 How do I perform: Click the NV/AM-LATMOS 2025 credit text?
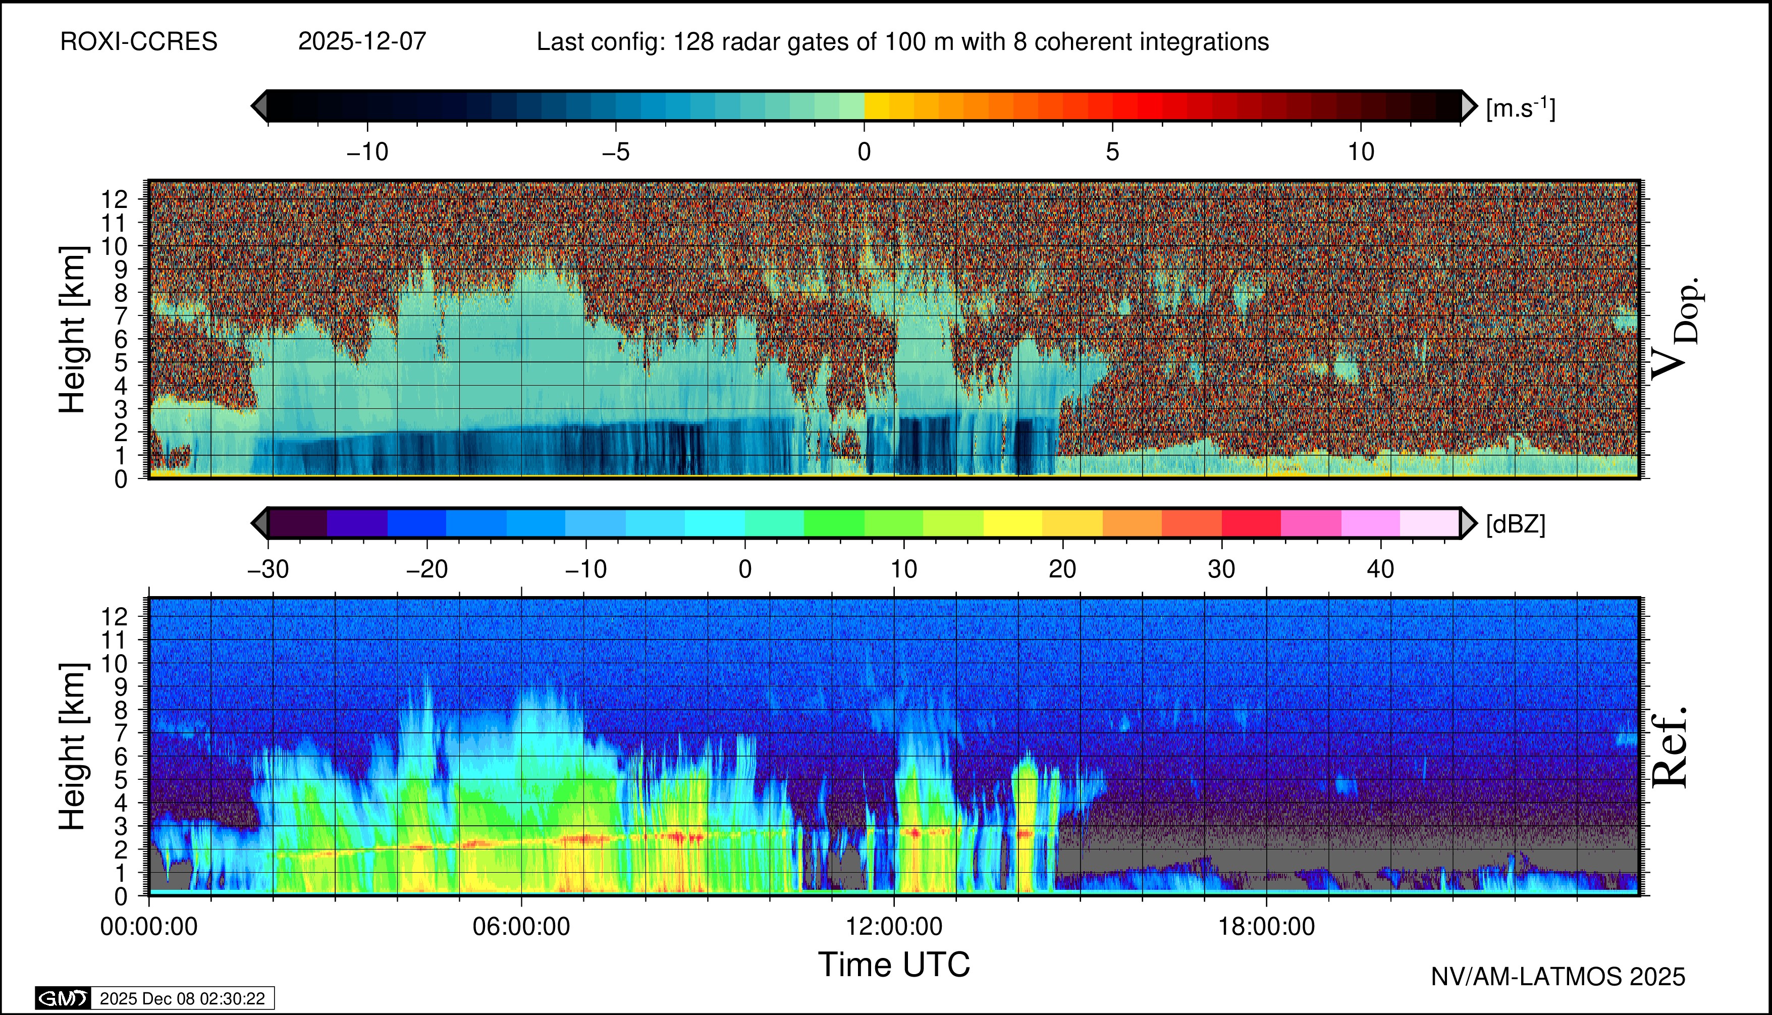coord(1558,977)
